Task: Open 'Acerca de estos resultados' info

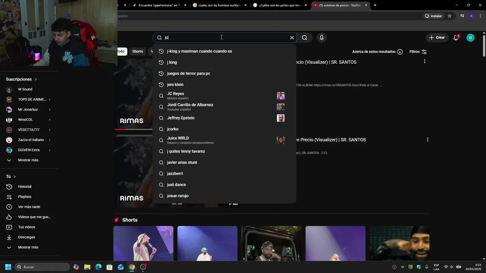Action: point(377,52)
